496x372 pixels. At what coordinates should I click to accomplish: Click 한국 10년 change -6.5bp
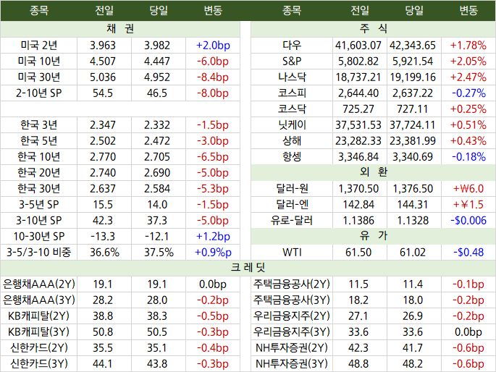coord(213,157)
